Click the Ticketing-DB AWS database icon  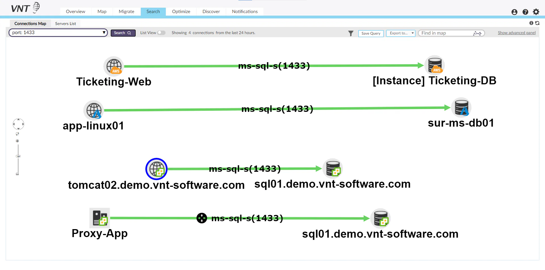[x=435, y=65]
